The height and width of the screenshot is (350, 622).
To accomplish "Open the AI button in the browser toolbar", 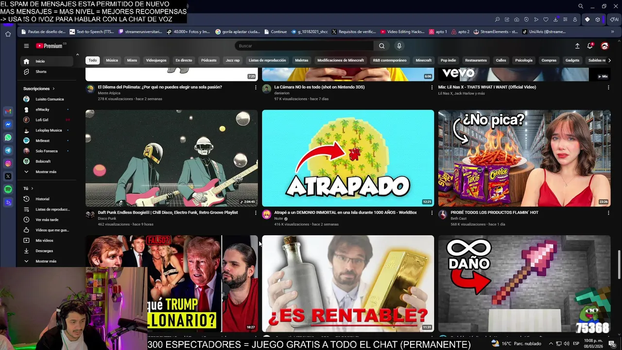I will pyautogui.click(x=614, y=19).
